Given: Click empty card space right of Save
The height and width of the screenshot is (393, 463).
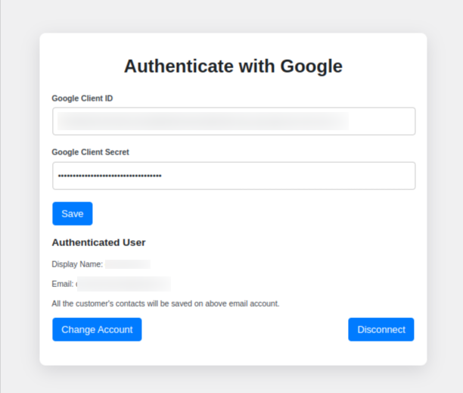Looking at the screenshot, I should tap(250, 214).
